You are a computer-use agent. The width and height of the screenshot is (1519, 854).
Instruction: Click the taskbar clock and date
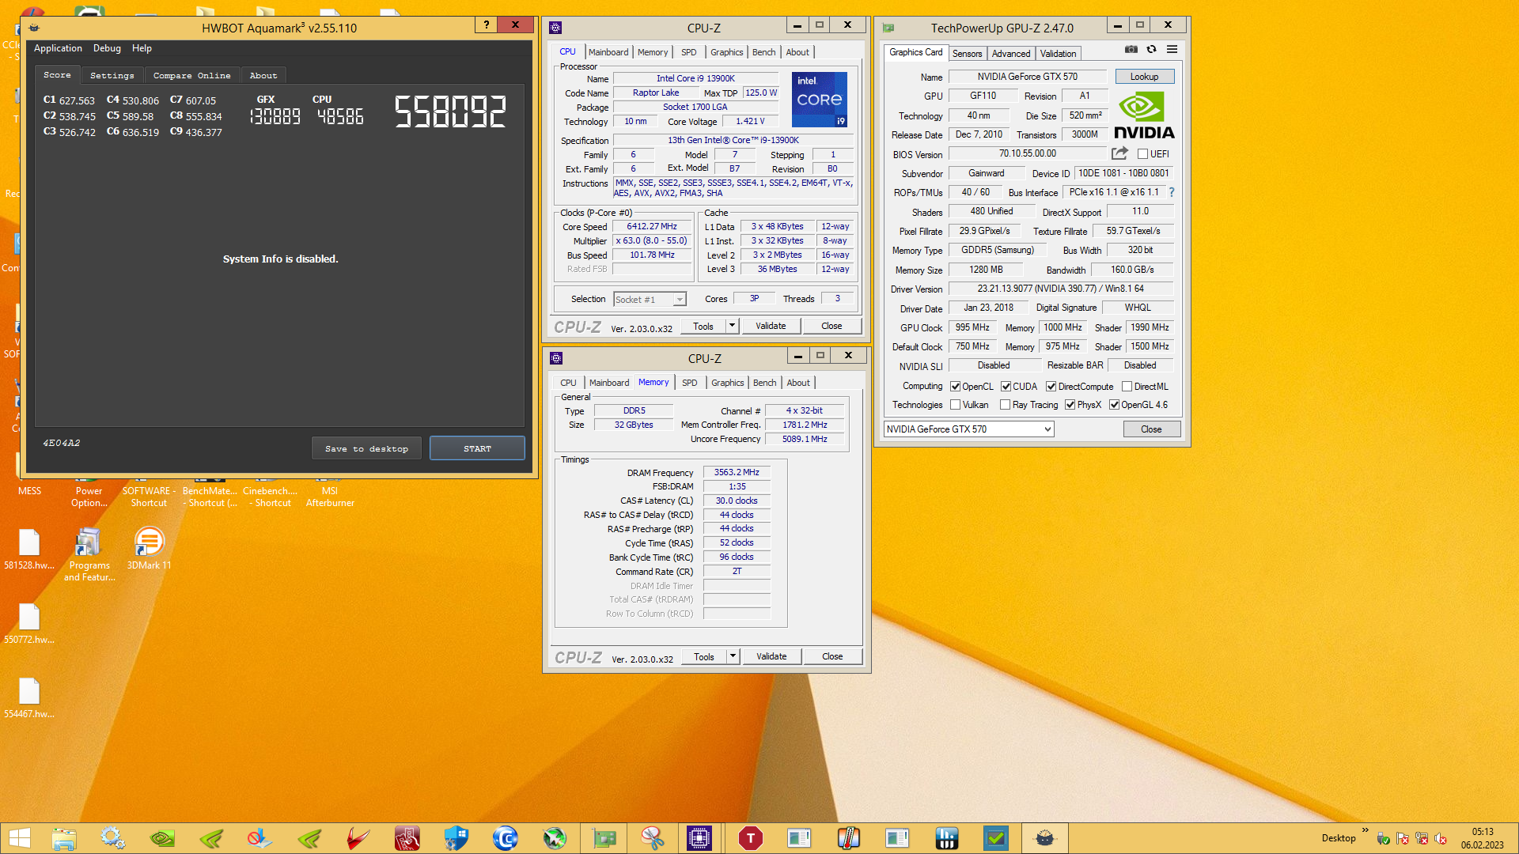pos(1483,838)
